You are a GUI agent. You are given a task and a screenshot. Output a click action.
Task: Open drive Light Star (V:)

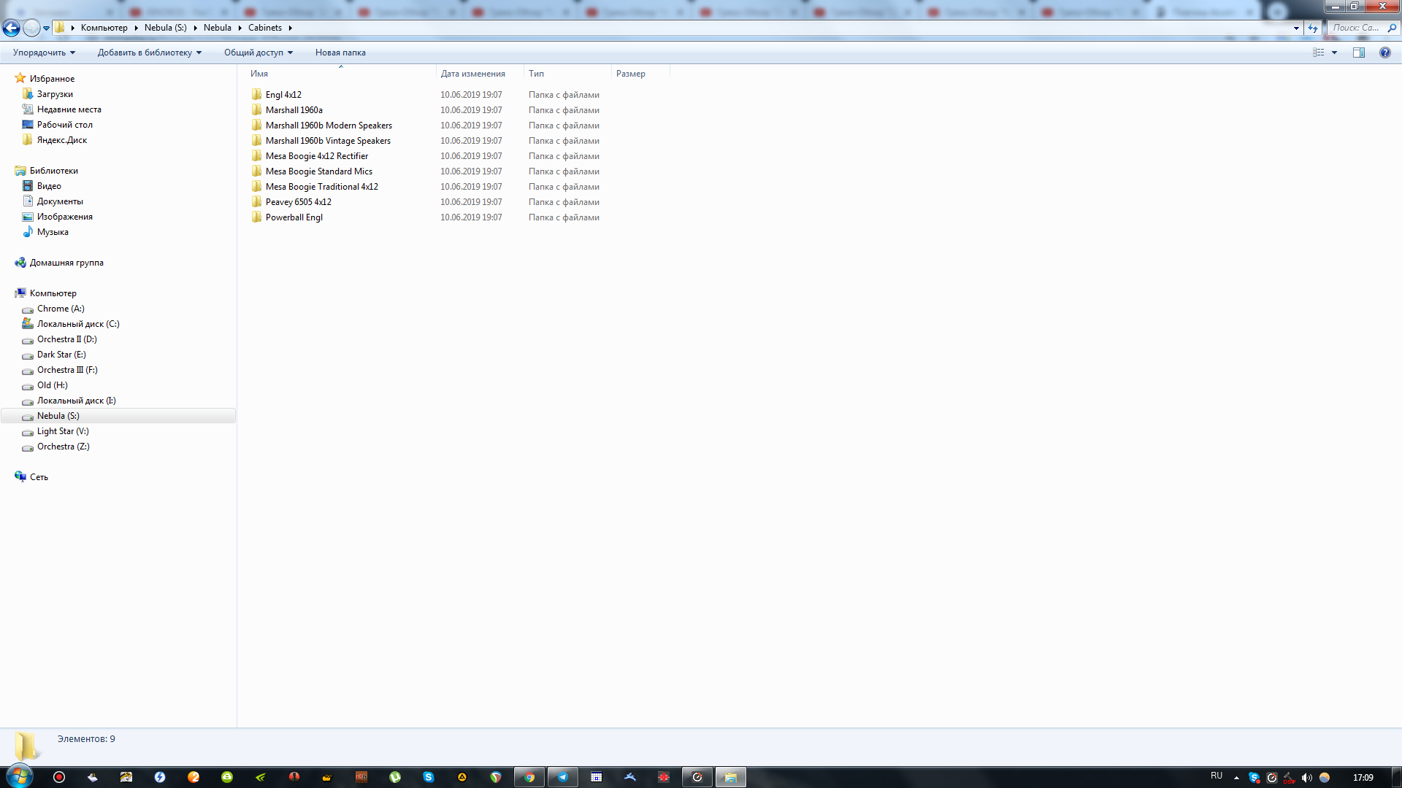63,431
